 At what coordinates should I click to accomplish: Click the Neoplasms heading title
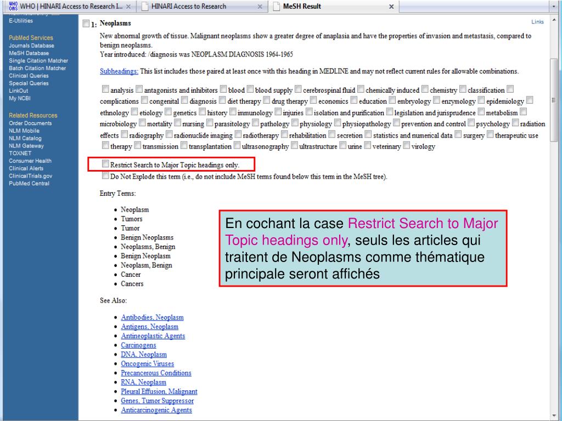pos(115,23)
